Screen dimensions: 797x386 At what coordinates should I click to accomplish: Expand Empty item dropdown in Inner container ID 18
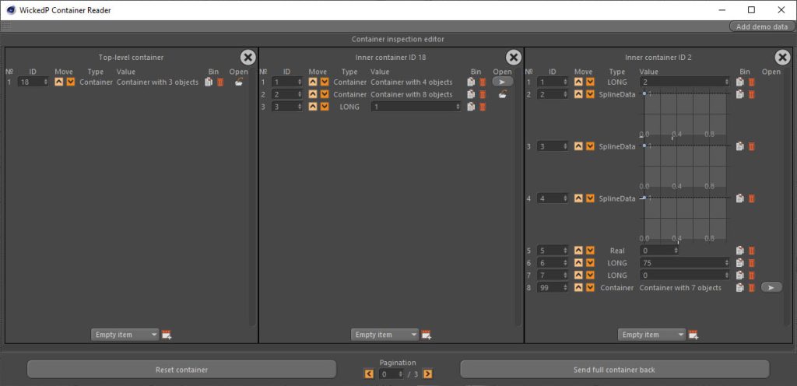384,335
